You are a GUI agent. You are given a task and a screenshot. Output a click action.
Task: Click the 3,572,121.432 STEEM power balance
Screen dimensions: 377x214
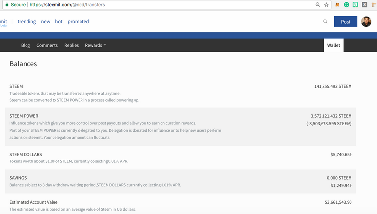331,116
